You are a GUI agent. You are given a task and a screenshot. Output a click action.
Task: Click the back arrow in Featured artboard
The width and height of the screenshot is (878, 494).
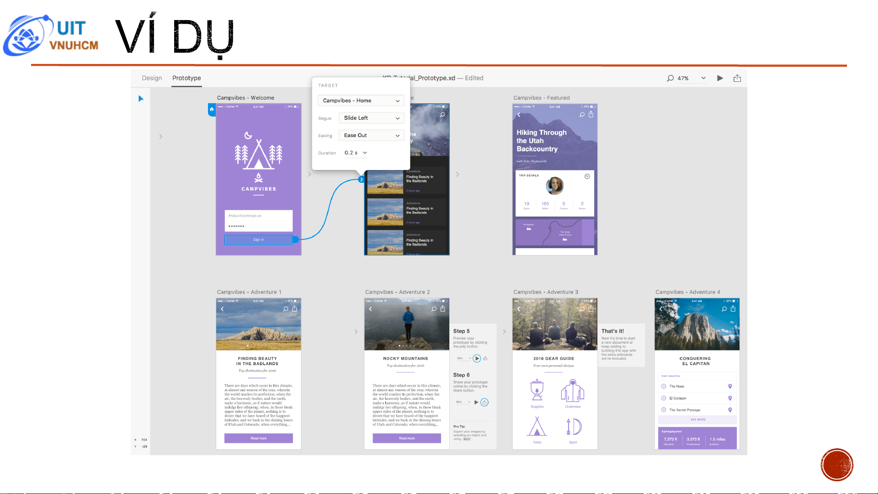(x=519, y=115)
